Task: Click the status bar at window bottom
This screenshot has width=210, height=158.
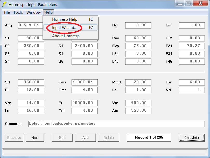Action: 105,152
